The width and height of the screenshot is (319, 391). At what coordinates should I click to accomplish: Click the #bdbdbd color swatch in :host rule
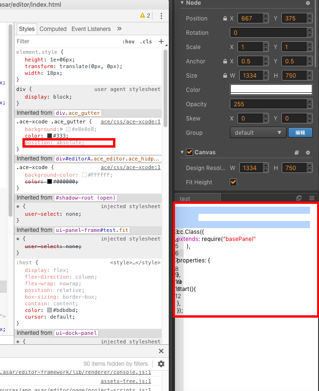[50, 310]
